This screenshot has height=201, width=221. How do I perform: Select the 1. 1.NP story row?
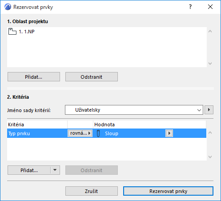[x=107, y=32]
